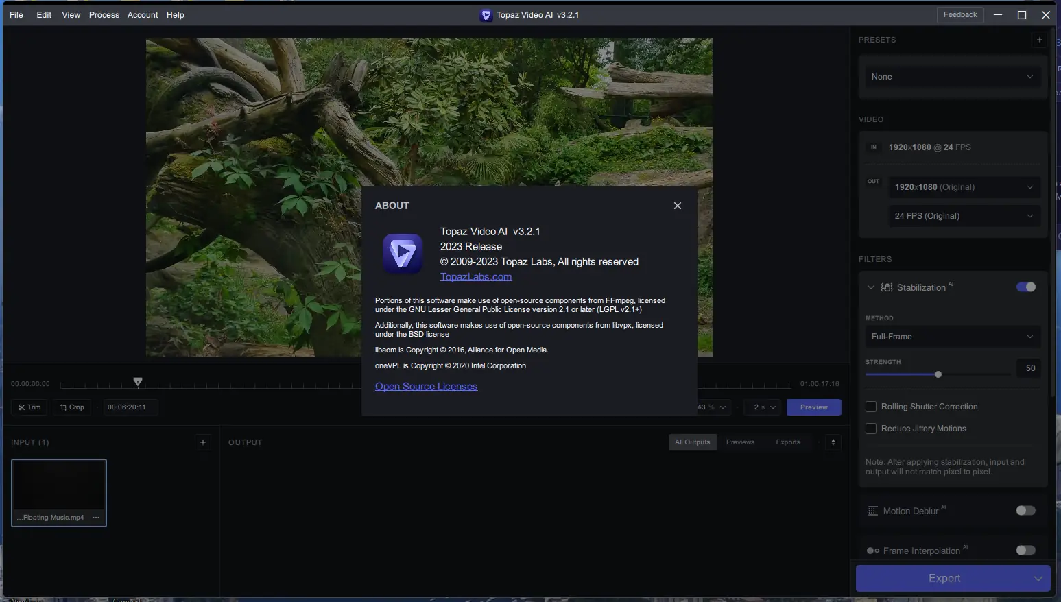Click the timecode field 00:06:20:11
This screenshot has height=602, width=1061.
point(130,407)
